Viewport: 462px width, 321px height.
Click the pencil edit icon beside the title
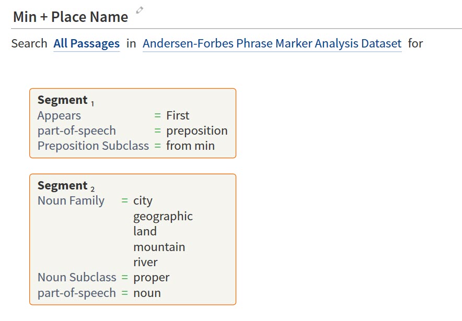[140, 10]
